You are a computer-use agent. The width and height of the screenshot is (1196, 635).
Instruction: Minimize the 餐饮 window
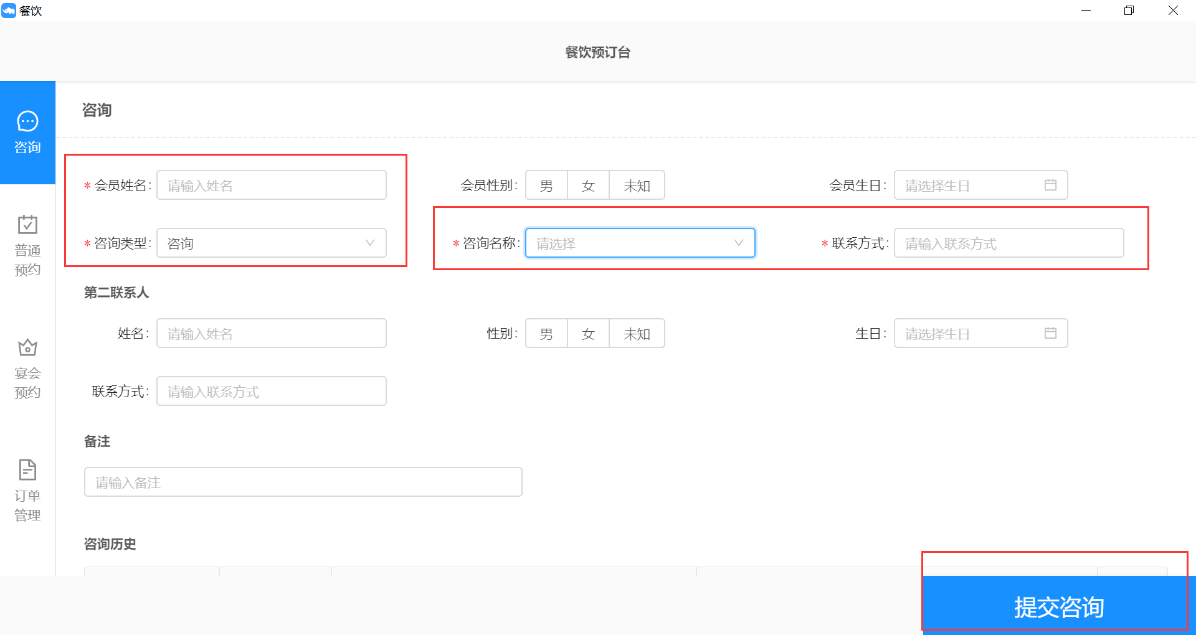[x=1086, y=11]
